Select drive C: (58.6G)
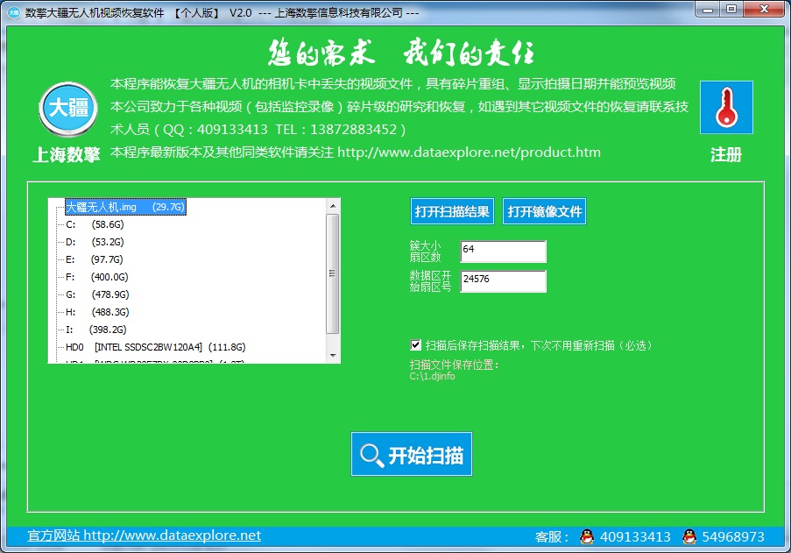The height and width of the screenshot is (553, 791). point(95,224)
